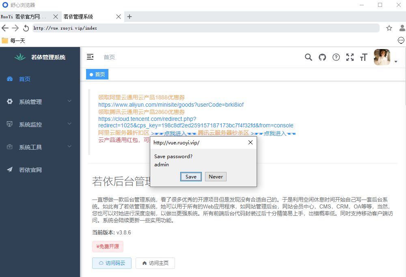
Task: Open the GitHub source icon
Action: pyautogui.click(x=322, y=57)
